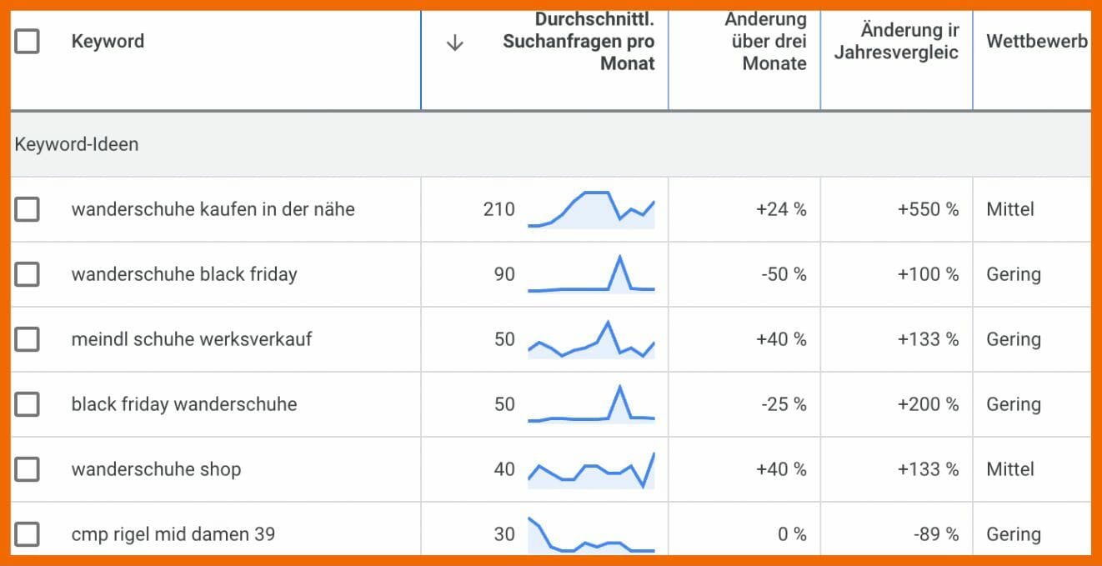
Task: Check the box for wanderschuhe shop
Action: tap(27, 469)
